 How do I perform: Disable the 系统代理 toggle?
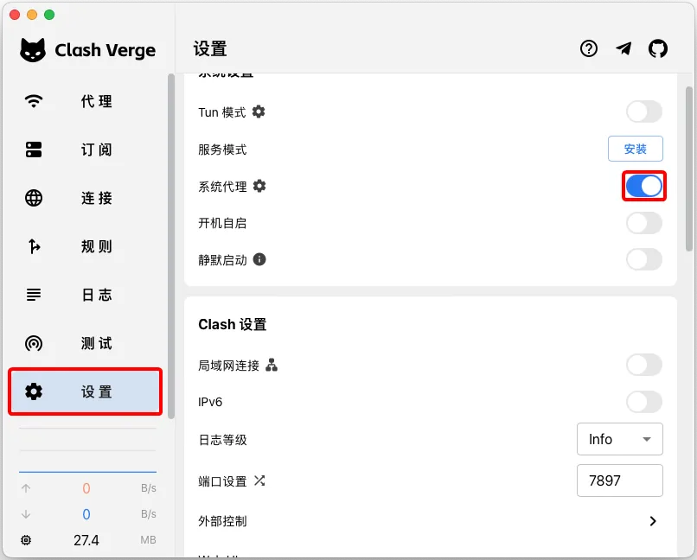pos(643,186)
